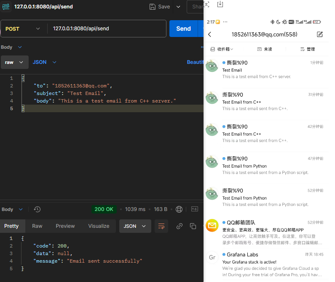This screenshot has height=282, width=335.
Task: Switch to the Pretty response tab
Action: (11, 226)
